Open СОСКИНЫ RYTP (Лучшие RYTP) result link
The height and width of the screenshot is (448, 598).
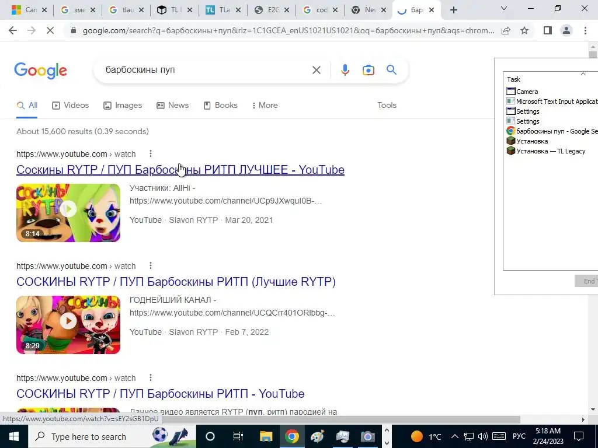pos(176,282)
